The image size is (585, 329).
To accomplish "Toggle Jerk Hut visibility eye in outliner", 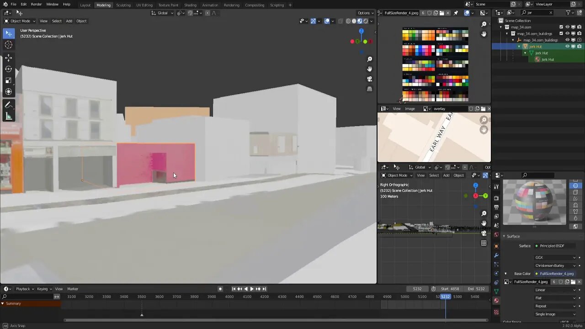I will click(x=567, y=46).
